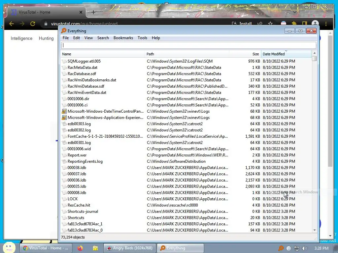
Task: Go back in the Chrome browser
Action: (x=12, y=24)
